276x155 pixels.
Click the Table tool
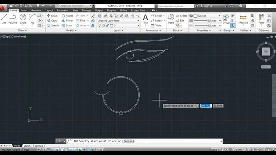156,25
